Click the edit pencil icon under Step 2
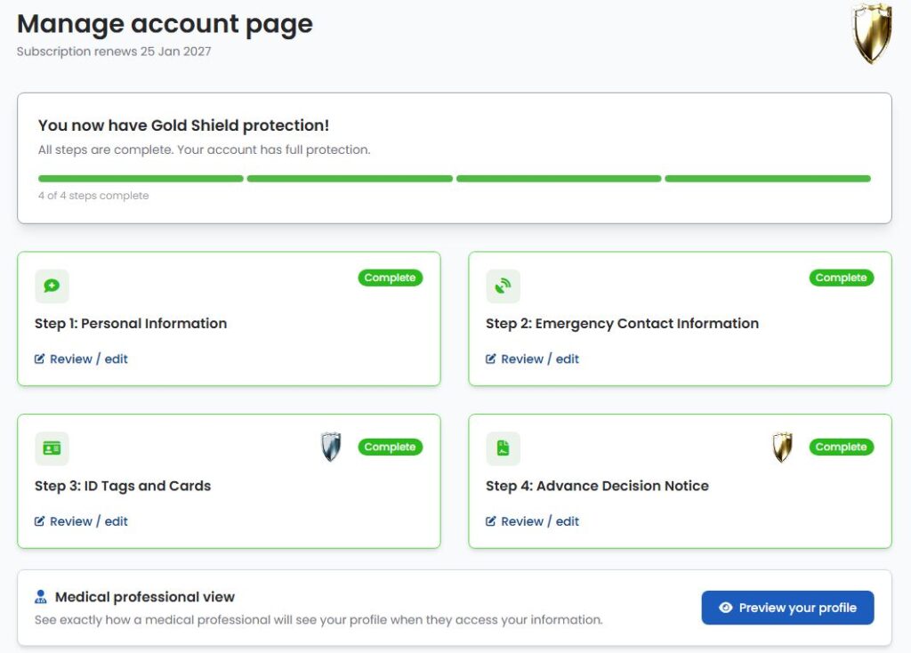The image size is (911, 653). pos(491,359)
